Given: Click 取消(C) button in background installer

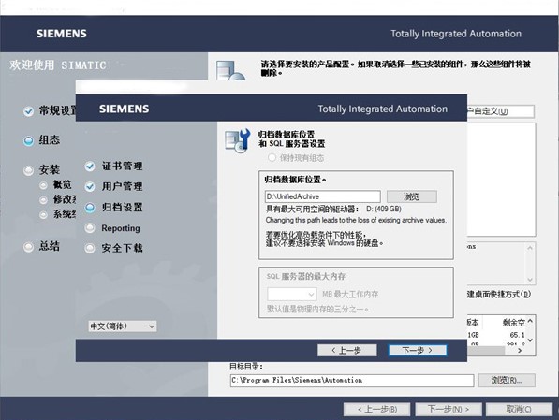Looking at the screenshot, I should click(519, 410).
